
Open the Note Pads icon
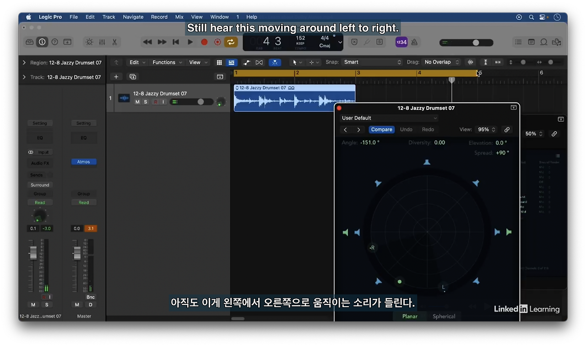531,42
